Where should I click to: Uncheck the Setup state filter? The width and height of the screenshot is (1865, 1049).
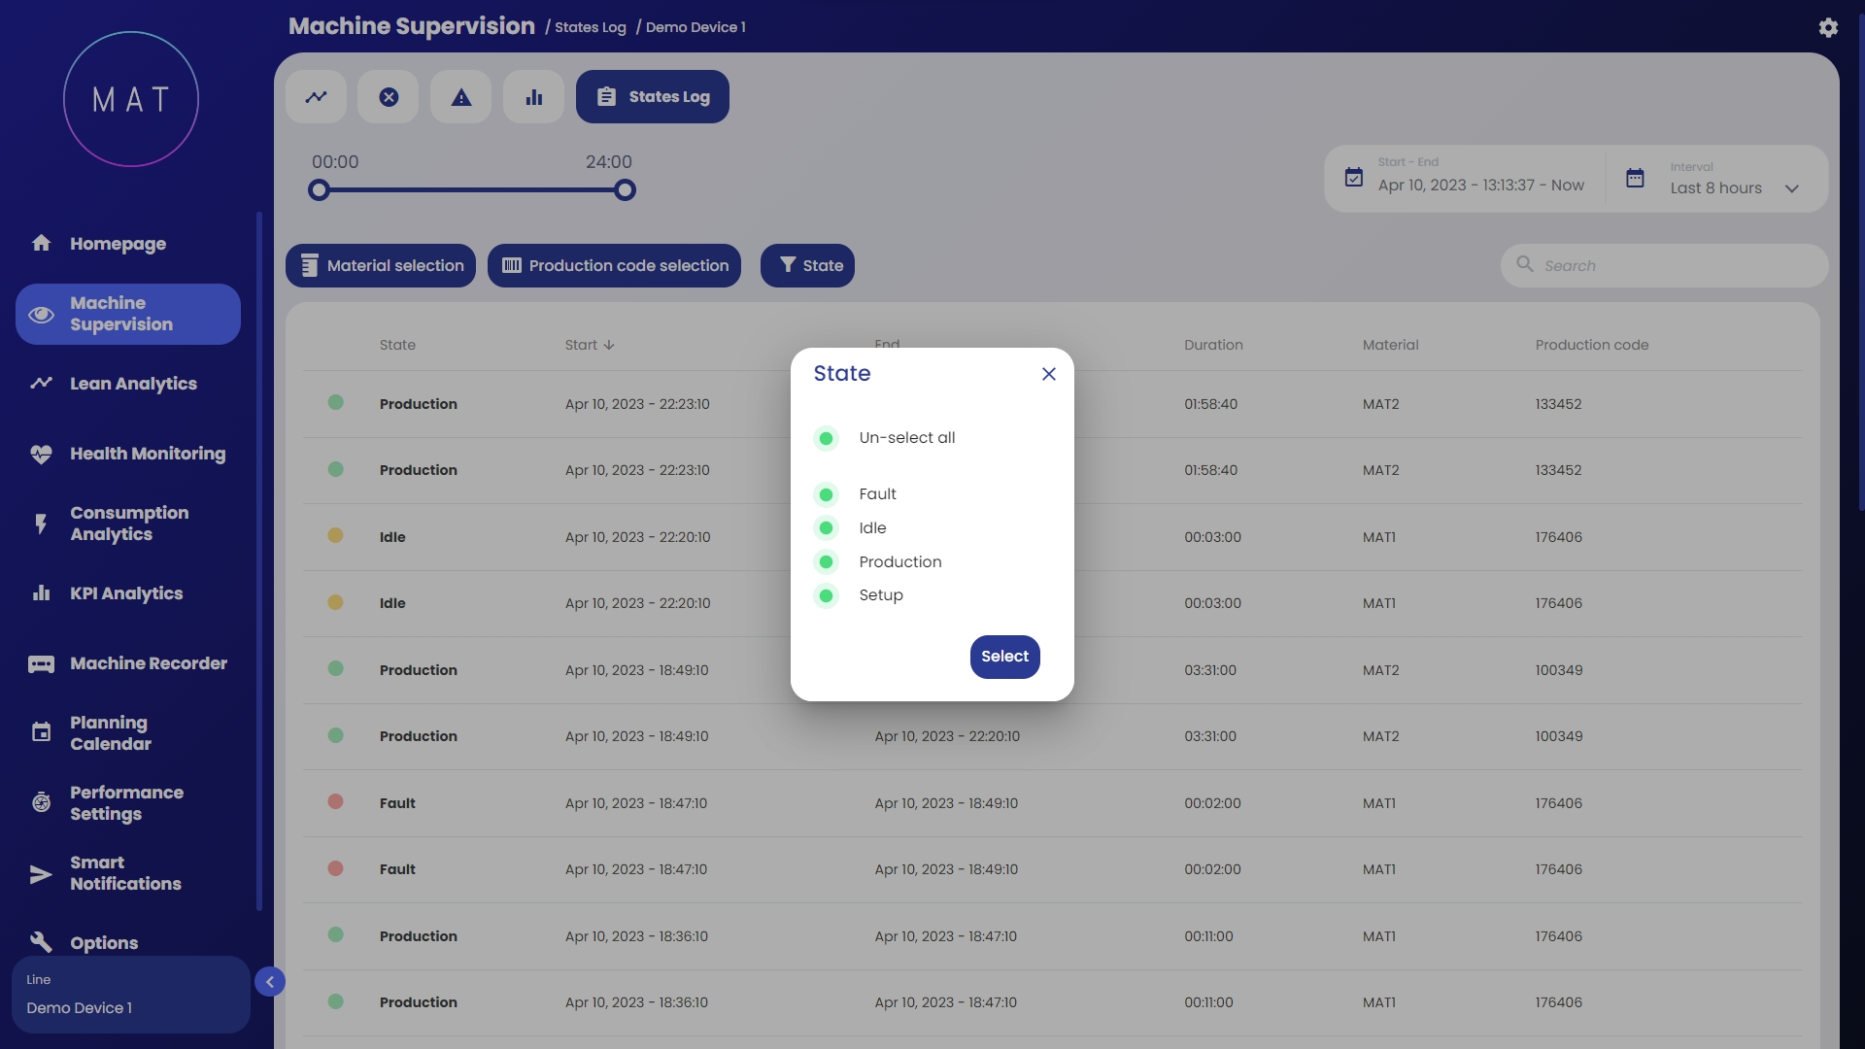pos(826,595)
